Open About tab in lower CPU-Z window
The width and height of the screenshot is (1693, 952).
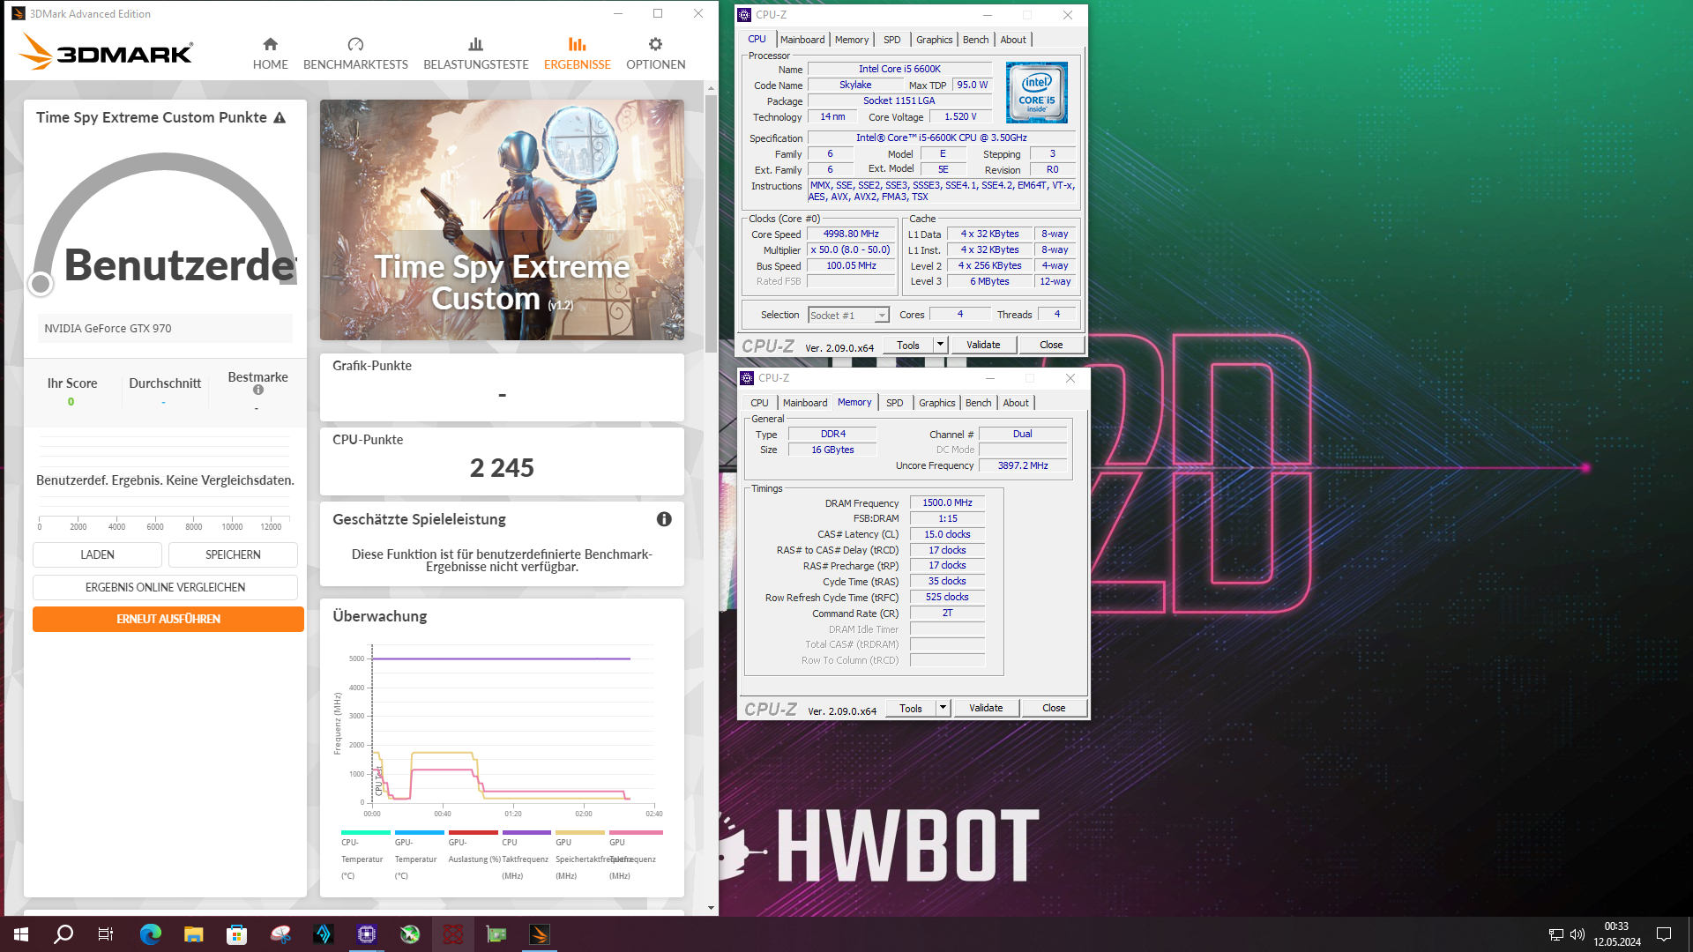1016,403
